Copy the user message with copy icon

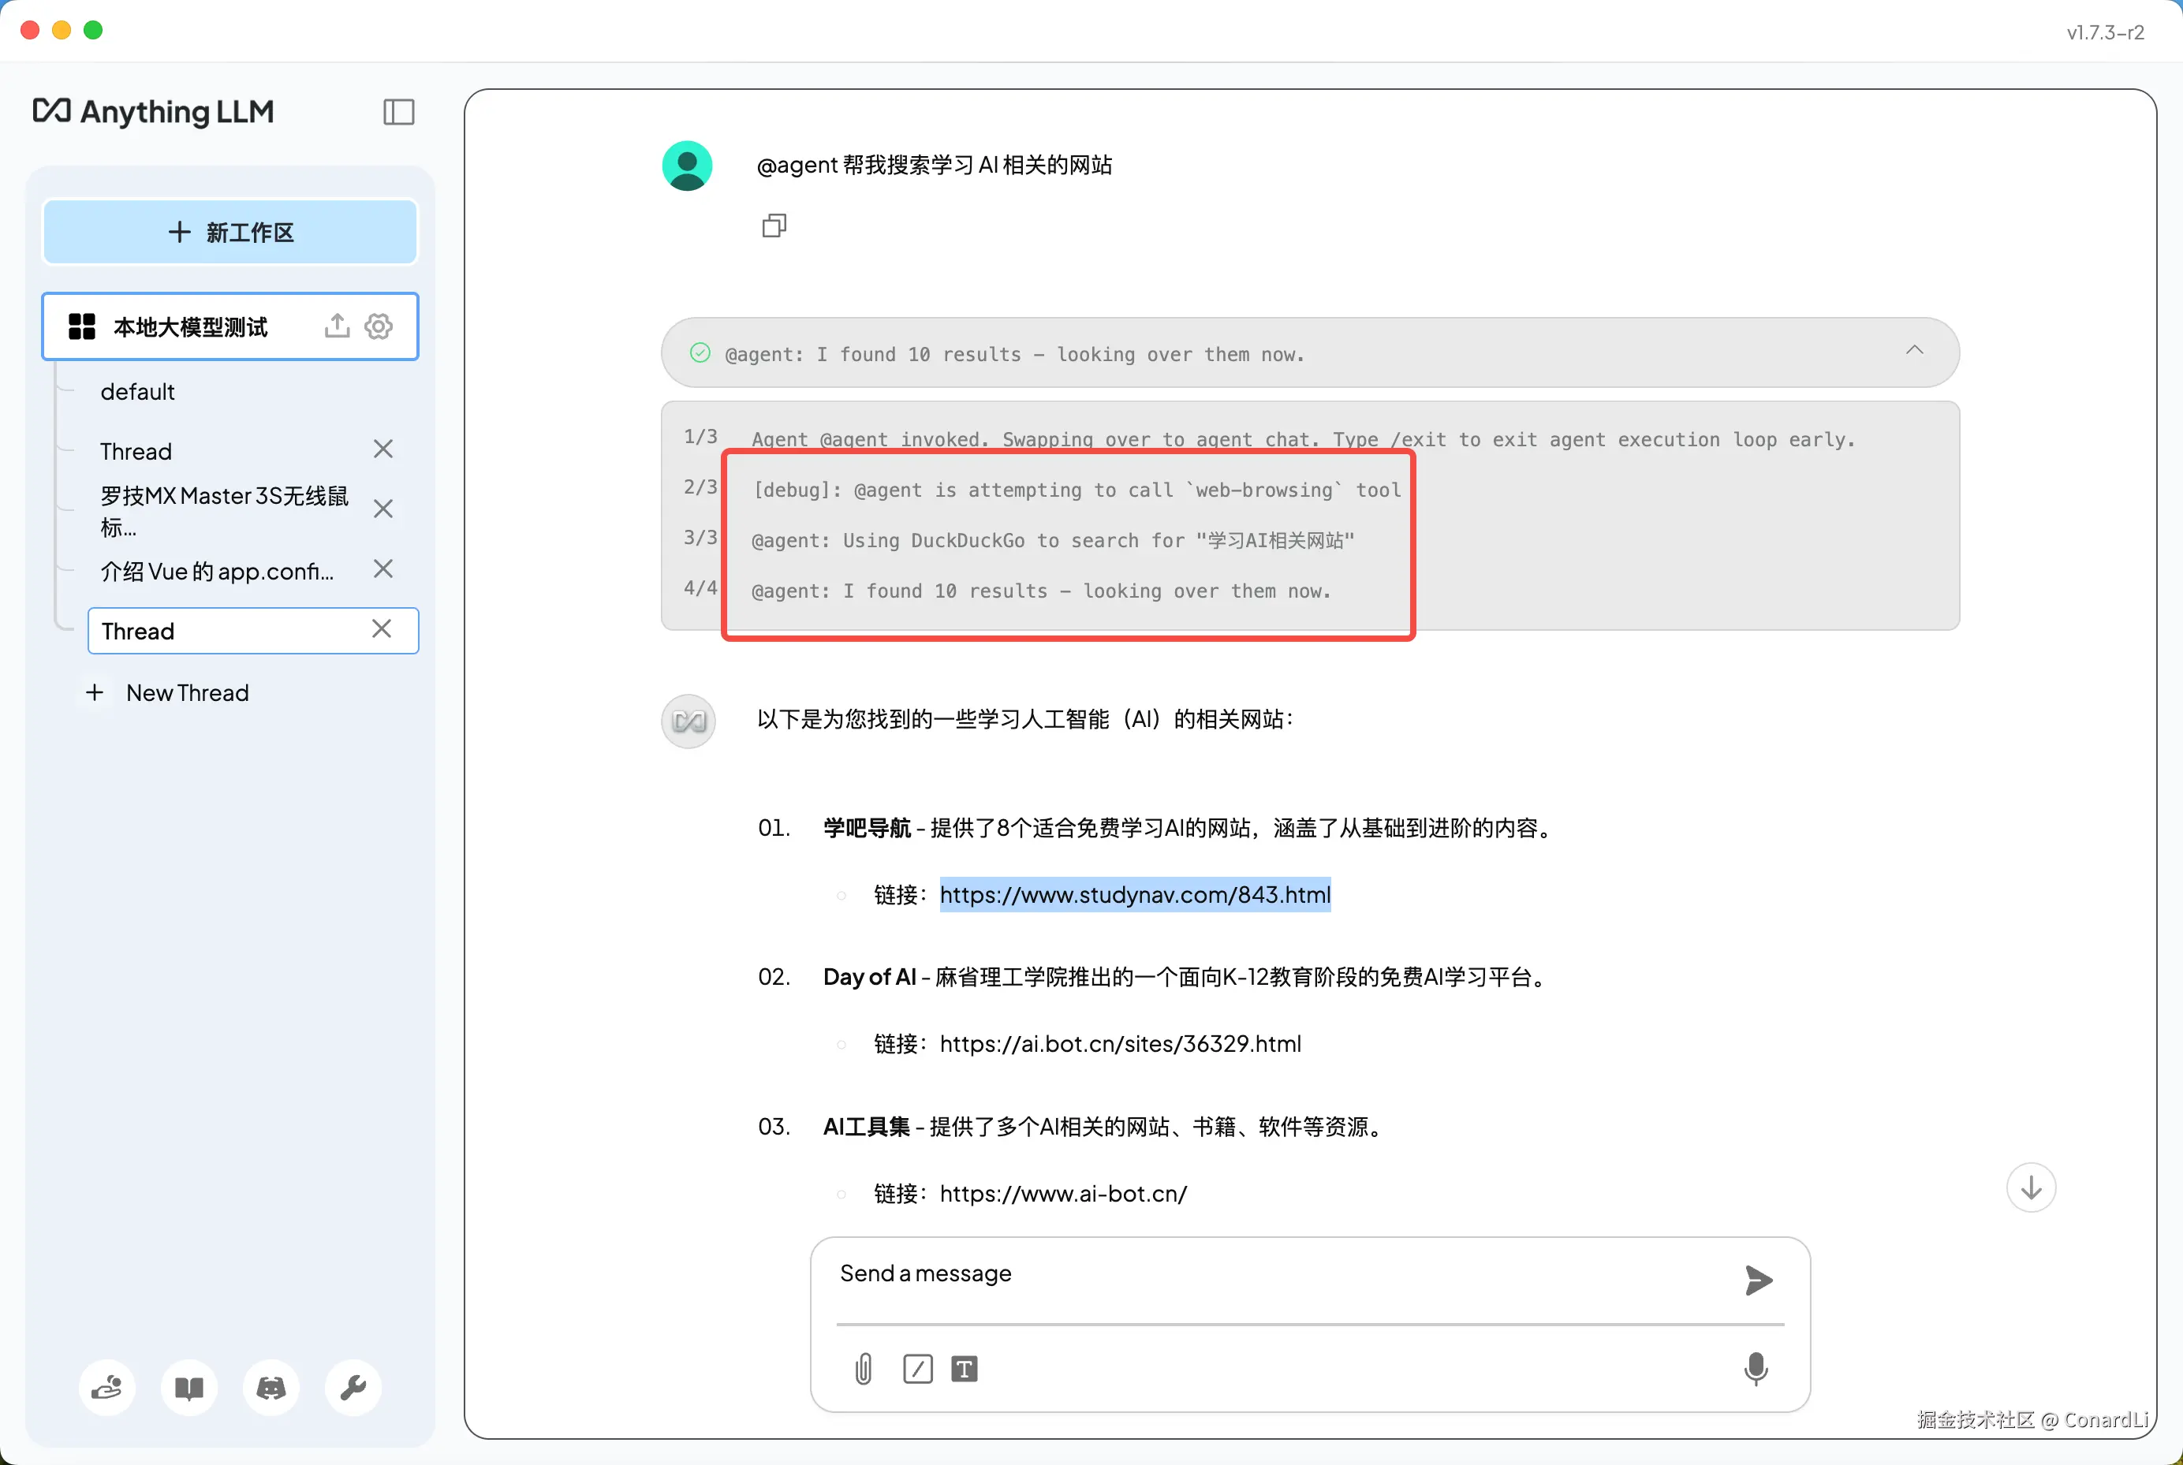[774, 226]
